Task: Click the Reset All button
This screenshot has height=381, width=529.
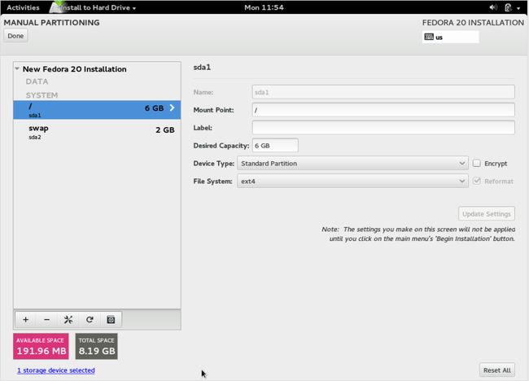Action: [496, 370]
